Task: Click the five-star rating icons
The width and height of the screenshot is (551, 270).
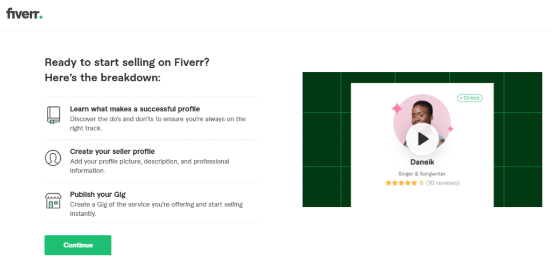Action: pyautogui.click(x=401, y=183)
